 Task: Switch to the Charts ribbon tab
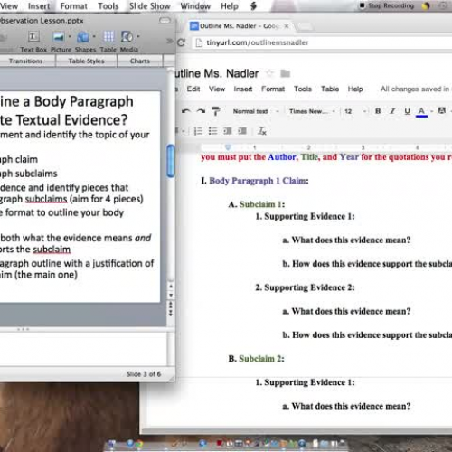140,61
